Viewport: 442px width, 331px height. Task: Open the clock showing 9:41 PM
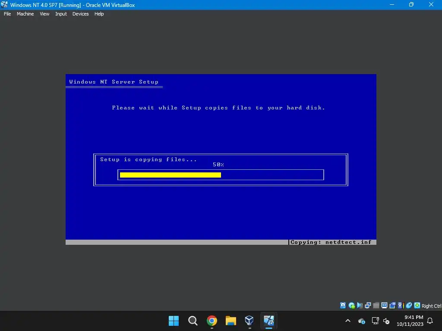[410, 321]
